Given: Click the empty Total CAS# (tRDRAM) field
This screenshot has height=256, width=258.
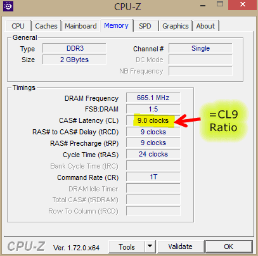Looking at the screenshot, I should click(x=153, y=200).
